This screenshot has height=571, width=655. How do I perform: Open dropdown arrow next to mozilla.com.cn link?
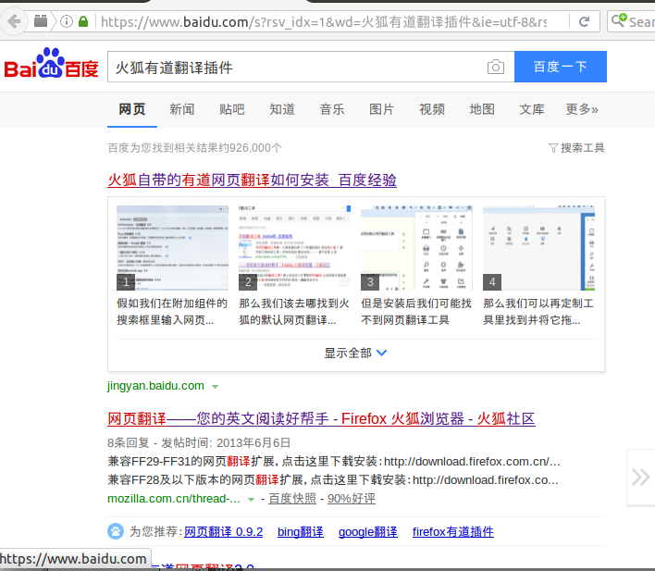click(x=251, y=500)
